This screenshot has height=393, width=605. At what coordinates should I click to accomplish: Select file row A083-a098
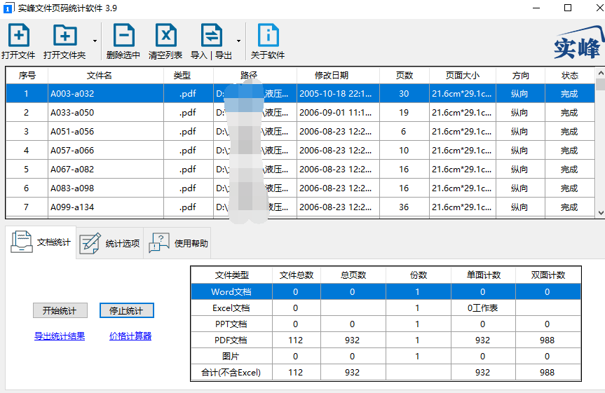[x=300, y=188]
